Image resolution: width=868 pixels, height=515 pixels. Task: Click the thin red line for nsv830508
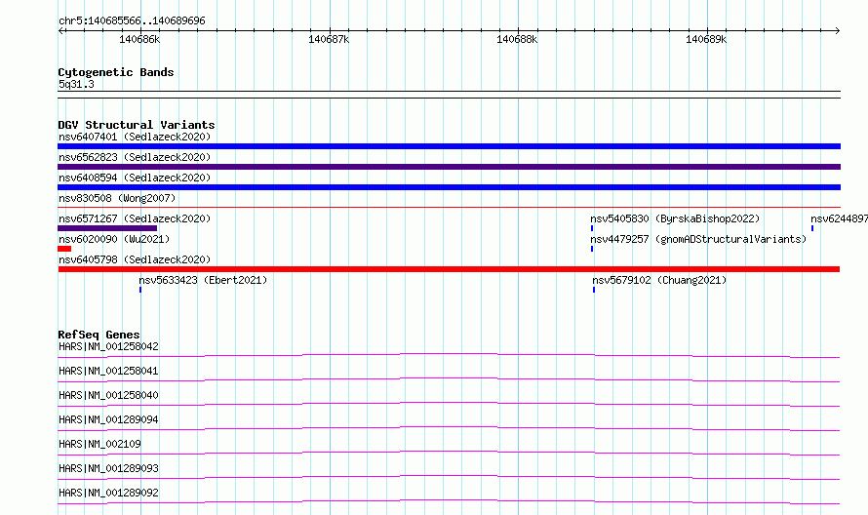tap(449, 207)
